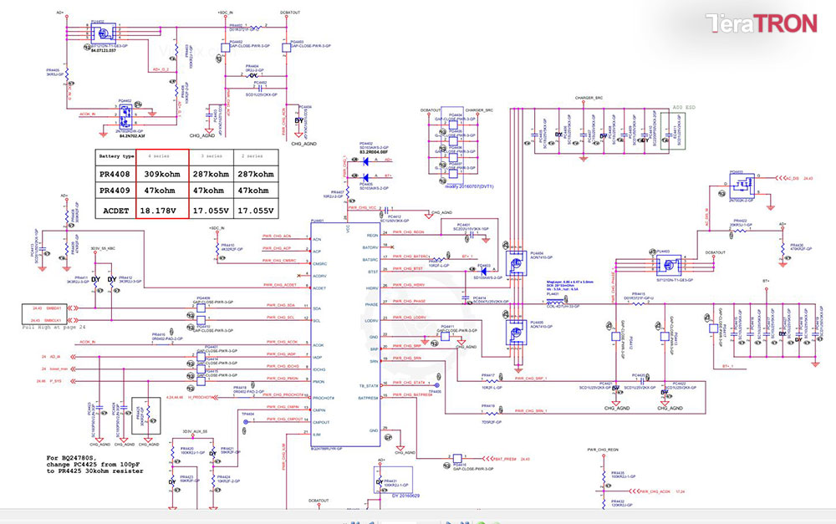The height and width of the screenshot is (524, 836).
Task: Select the PWR_CHG_HIDRV net label
Action: click(x=409, y=286)
